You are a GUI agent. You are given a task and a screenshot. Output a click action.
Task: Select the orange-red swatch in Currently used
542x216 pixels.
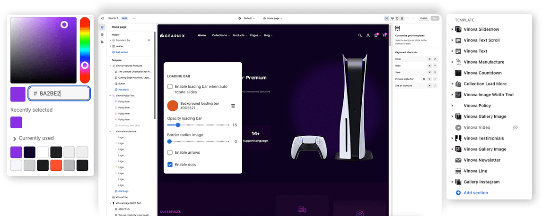click(56, 165)
